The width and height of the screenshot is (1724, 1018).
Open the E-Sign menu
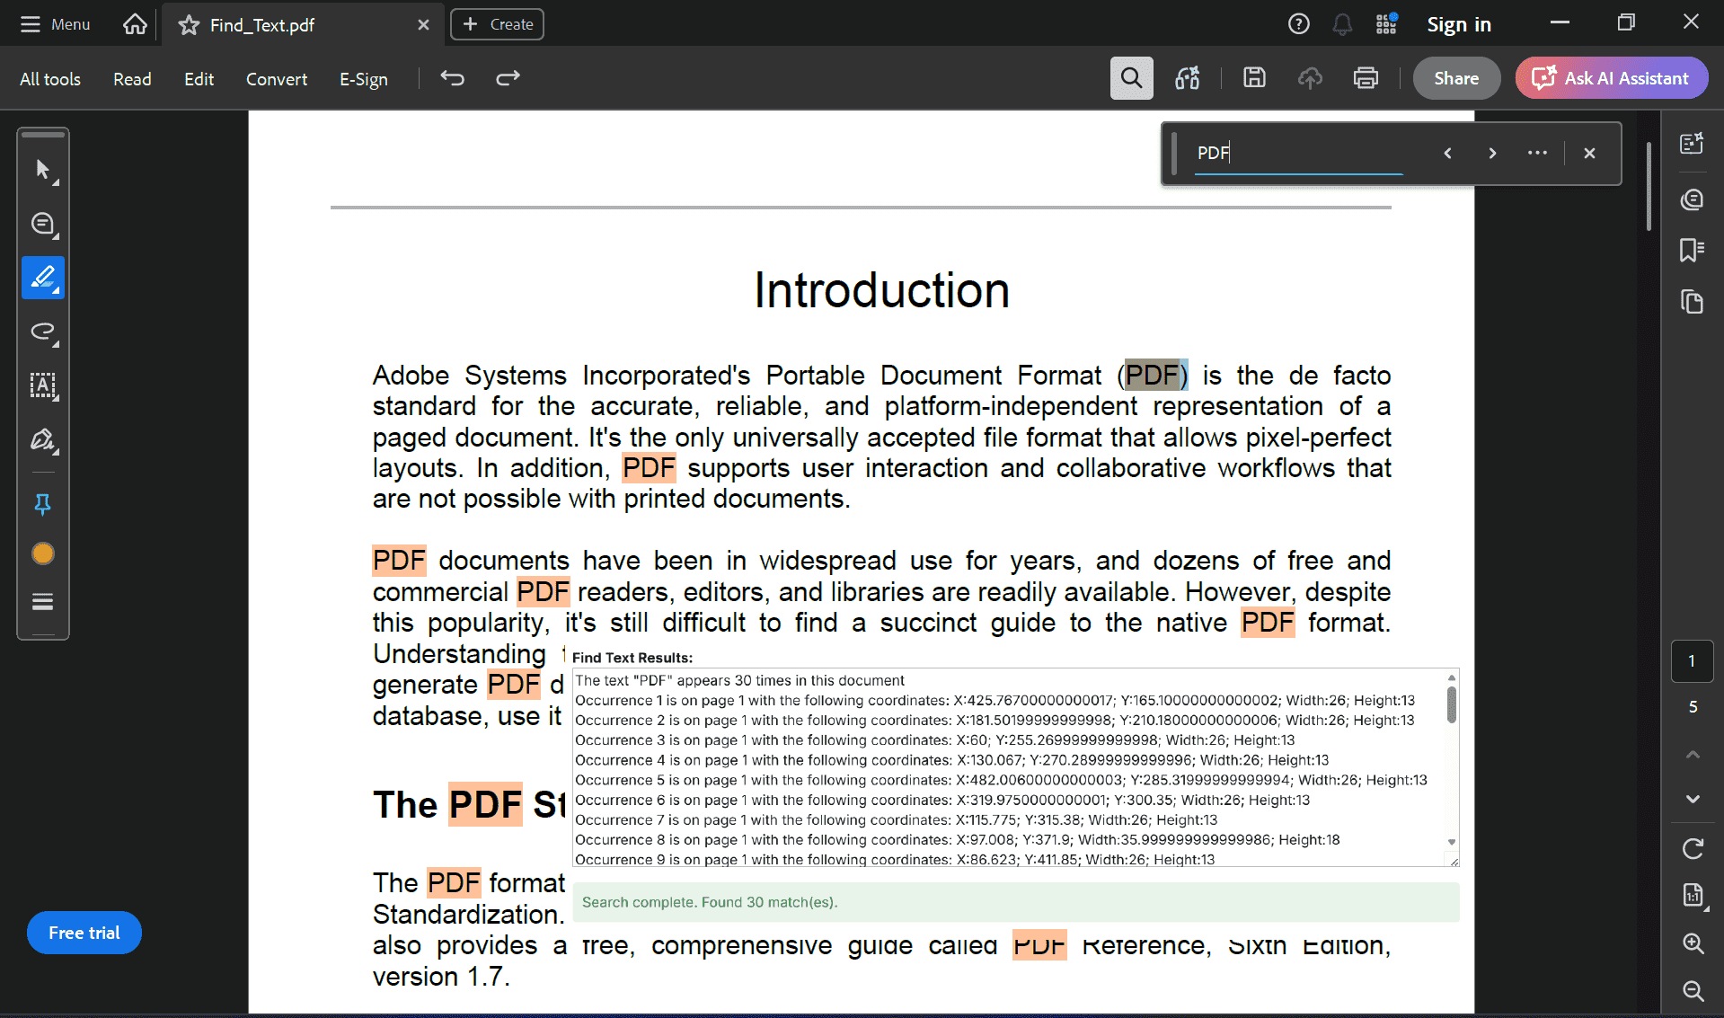point(364,79)
